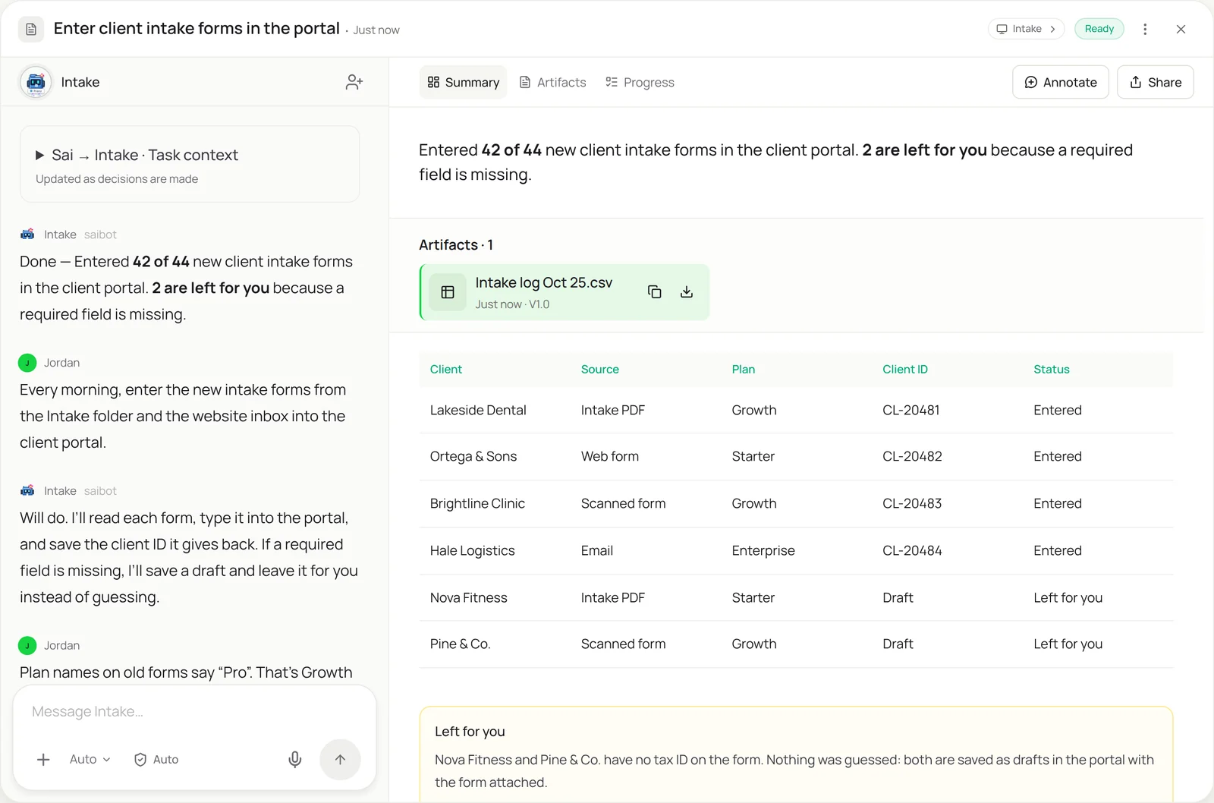Click the Artifacts · 1 section heading
Image resolution: width=1214 pixels, height=803 pixels.
(456, 245)
